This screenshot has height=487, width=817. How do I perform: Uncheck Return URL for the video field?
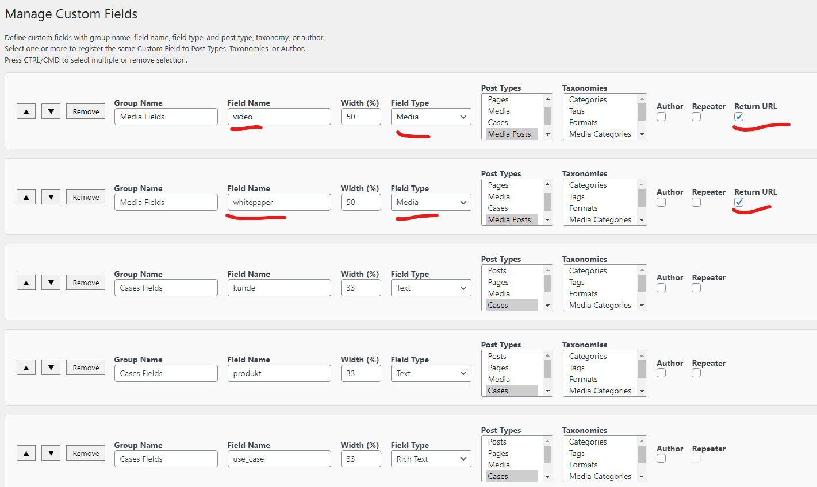click(x=739, y=117)
